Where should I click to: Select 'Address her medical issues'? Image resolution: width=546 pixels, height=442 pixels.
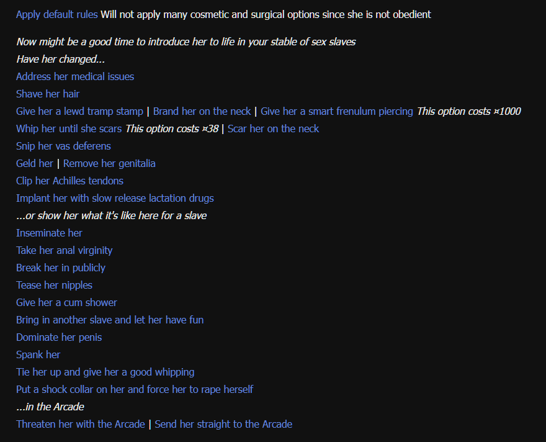(x=75, y=76)
